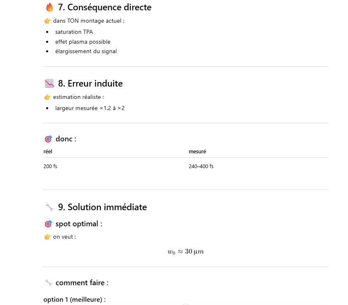The width and height of the screenshot is (348, 305).
Task: Click the pointing hand before 'dans TON montage actuel'
Action: [47, 21]
